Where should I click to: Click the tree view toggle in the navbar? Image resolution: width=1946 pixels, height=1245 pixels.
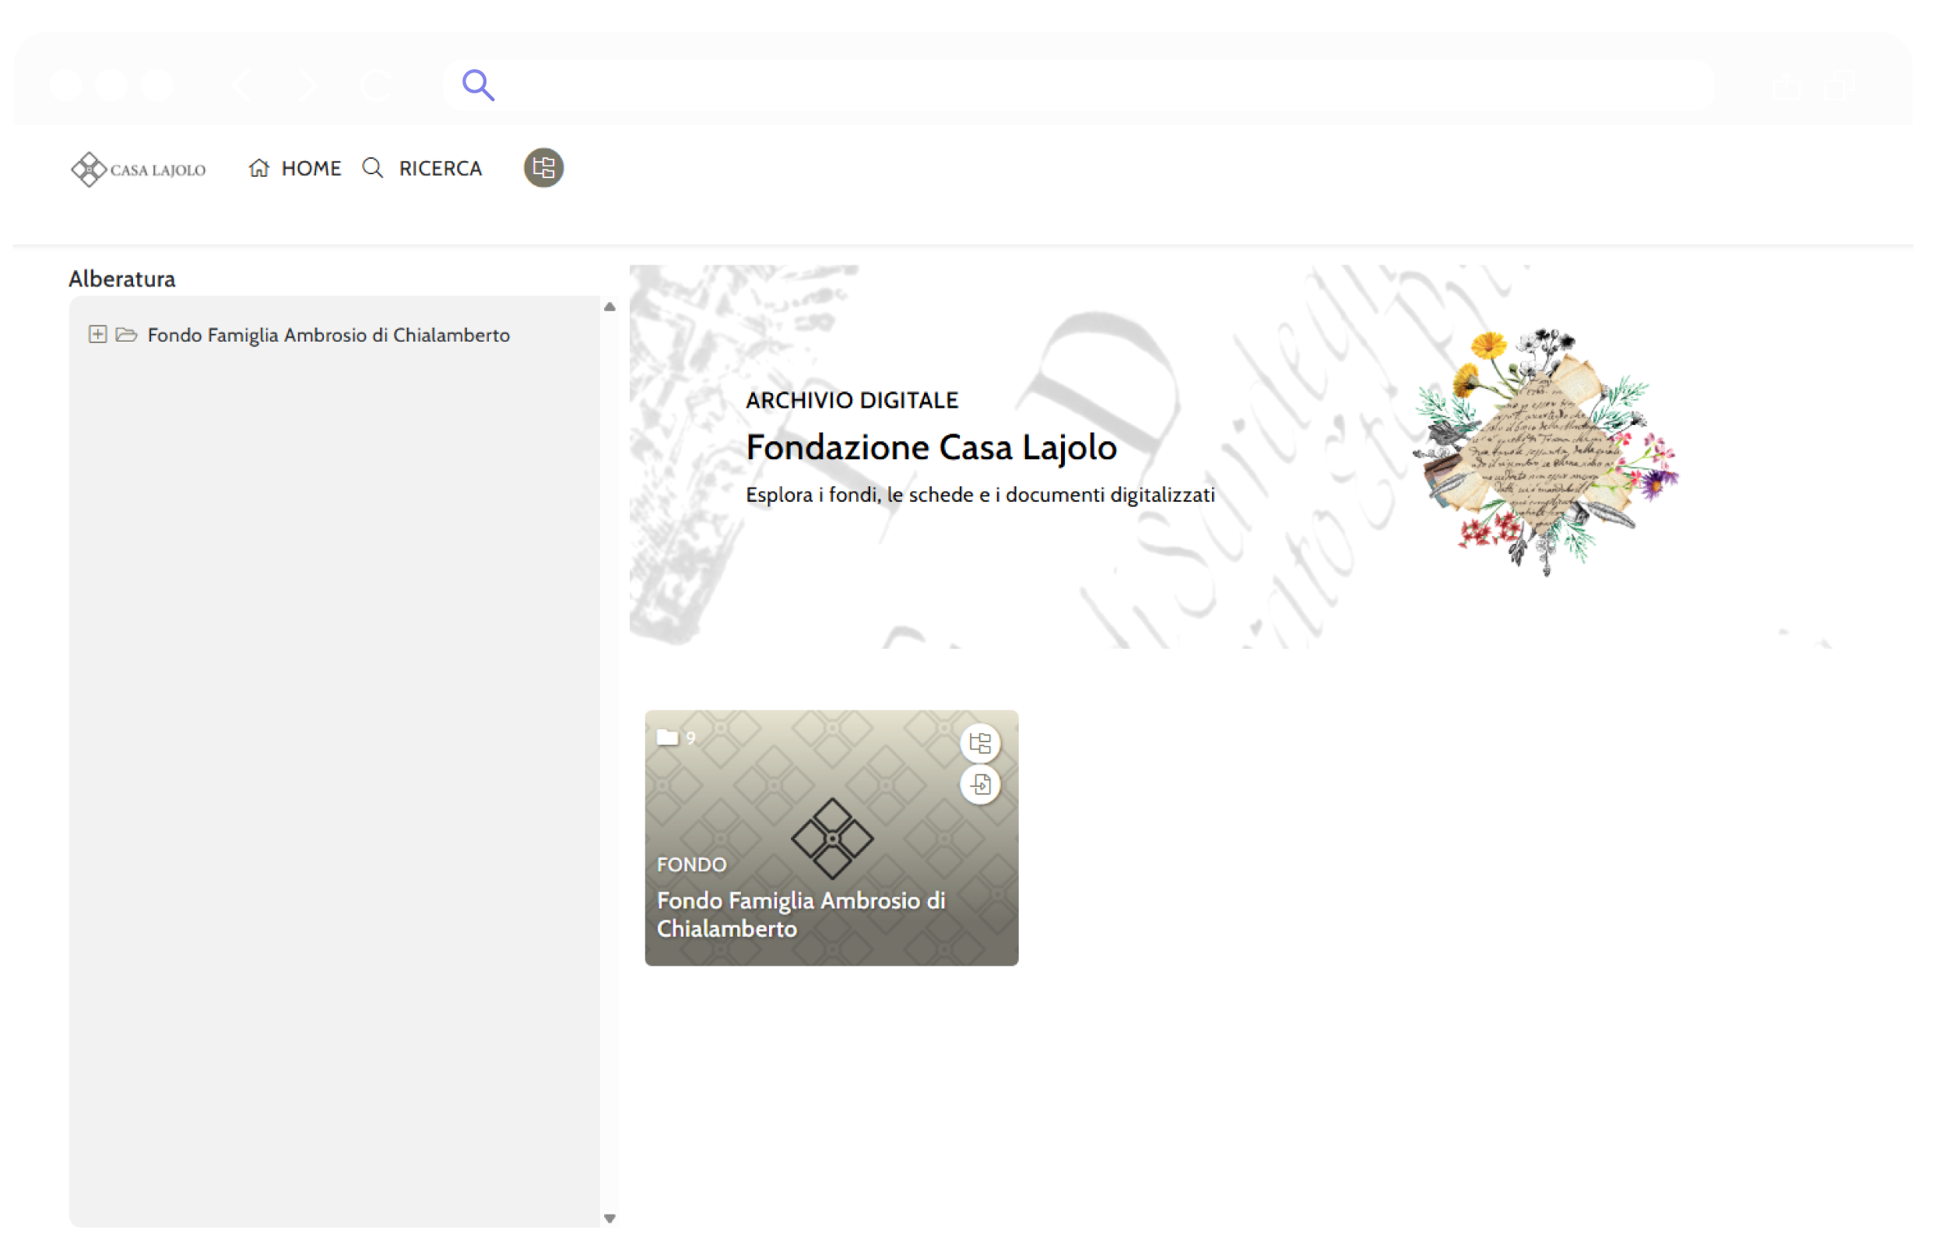click(543, 168)
